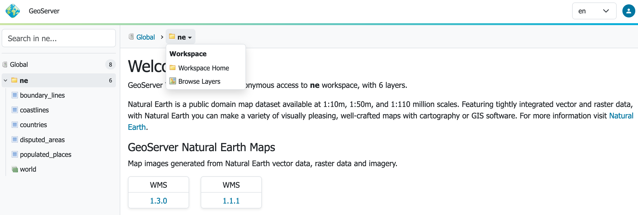The image size is (638, 215).
Task: Toggle the ne breadcrumb dropdown arrow
Action: pyautogui.click(x=190, y=37)
